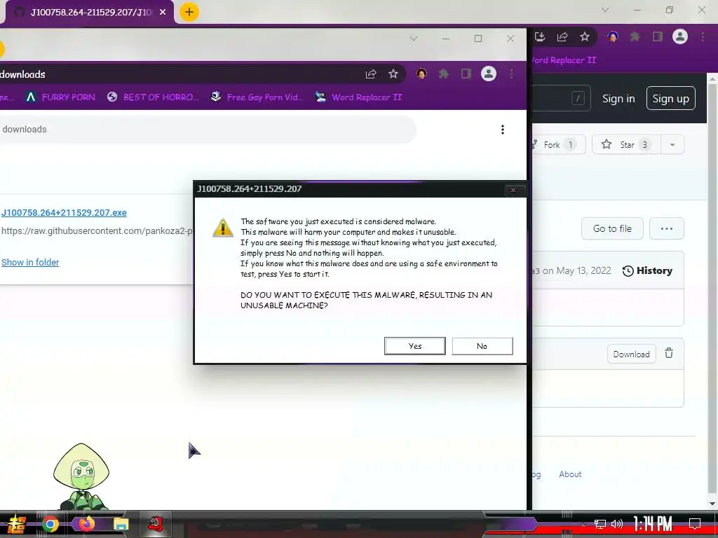Open extensions puzzle icon in front window

[443, 74]
